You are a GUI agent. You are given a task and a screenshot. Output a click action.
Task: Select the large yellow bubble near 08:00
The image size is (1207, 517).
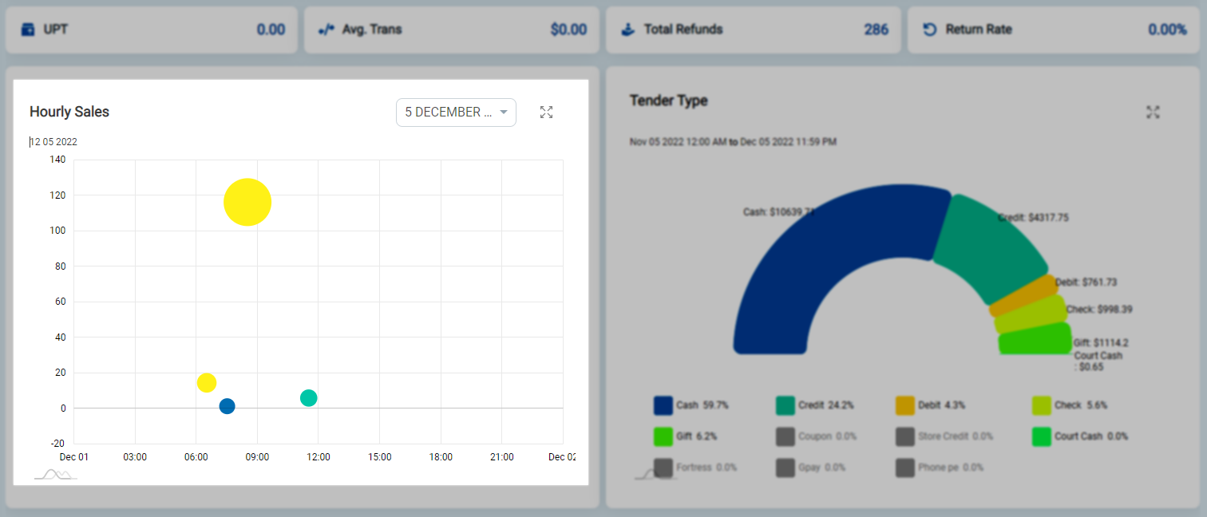tap(247, 202)
